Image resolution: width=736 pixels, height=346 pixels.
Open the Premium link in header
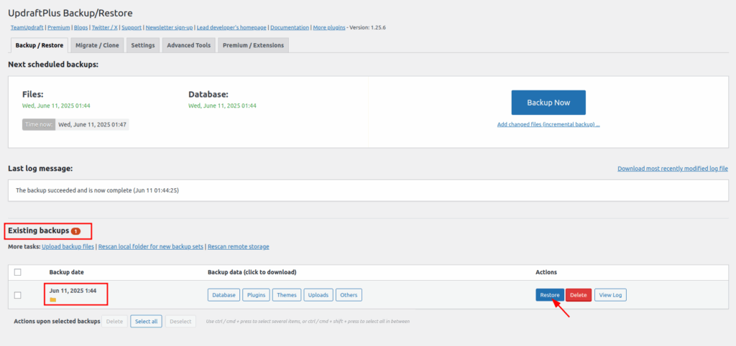click(59, 28)
